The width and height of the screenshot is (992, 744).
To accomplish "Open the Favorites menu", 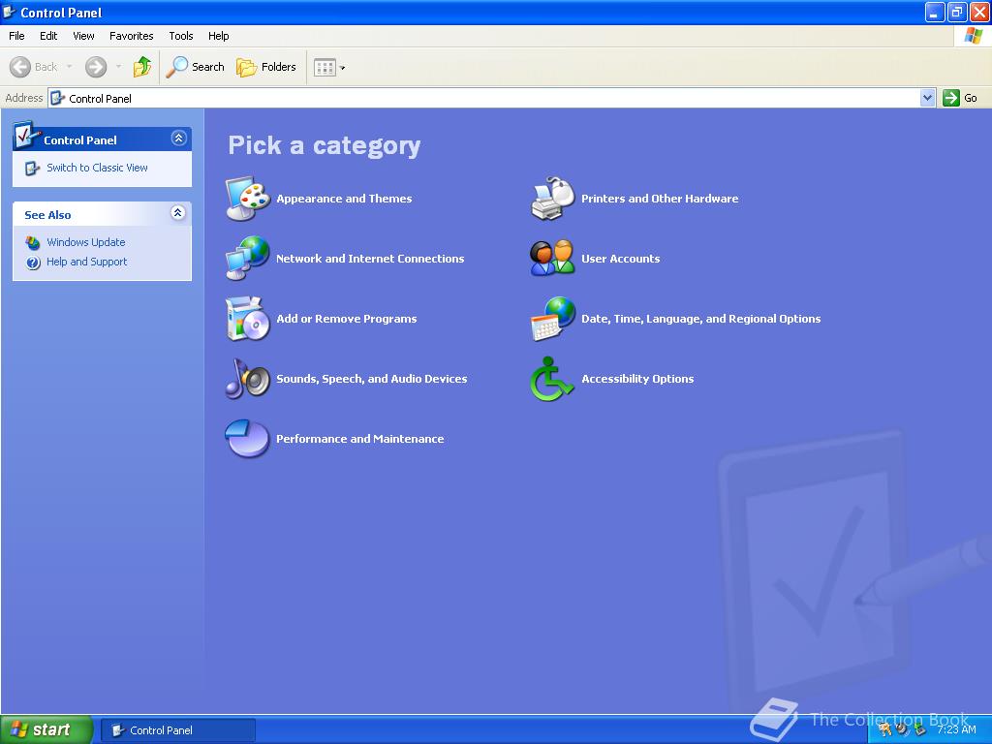I will pyautogui.click(x=131, y=36).
